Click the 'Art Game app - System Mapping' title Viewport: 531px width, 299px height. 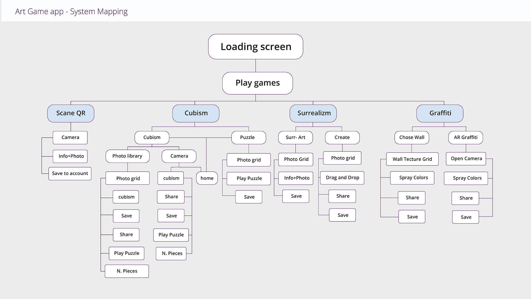[x=71, y=11]
